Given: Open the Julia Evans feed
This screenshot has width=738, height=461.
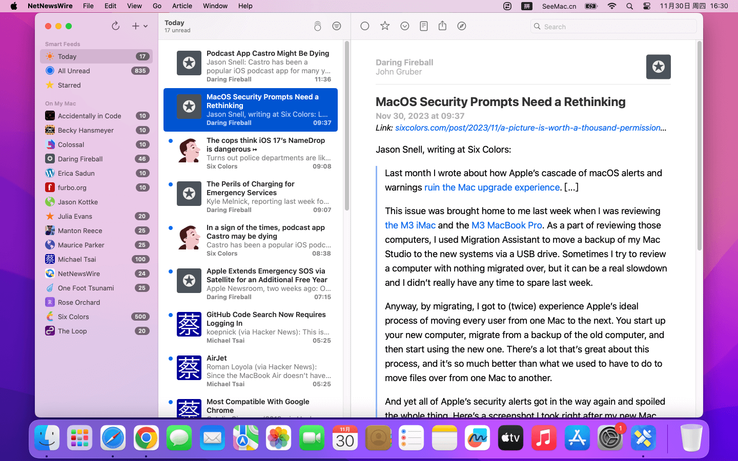Looking at the screenshot, I should point(96,216).
